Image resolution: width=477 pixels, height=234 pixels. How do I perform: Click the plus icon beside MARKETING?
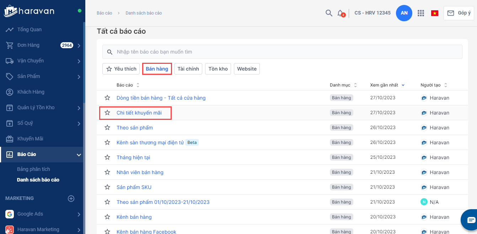pos(71,199)
